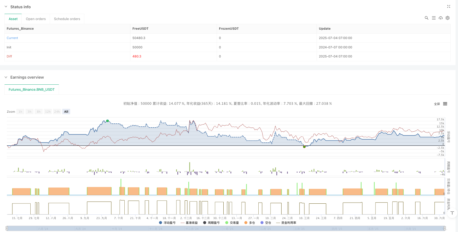Switch to the Schedule orders tab

click(x=67, y=19)
